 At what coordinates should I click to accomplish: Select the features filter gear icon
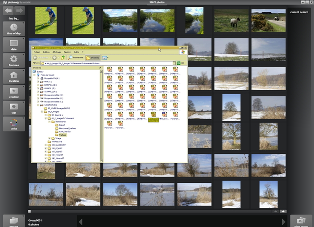coord(14,61)
